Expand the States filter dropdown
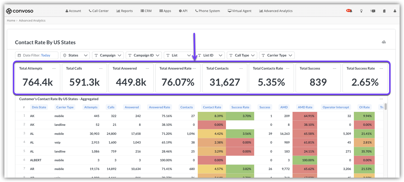Screen dimensions: 404x182 [x=75, y=55]
